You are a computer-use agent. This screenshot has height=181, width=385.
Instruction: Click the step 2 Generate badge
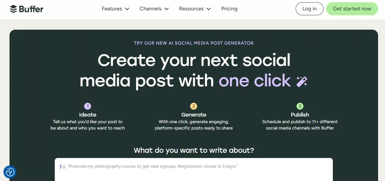(194, 106)
